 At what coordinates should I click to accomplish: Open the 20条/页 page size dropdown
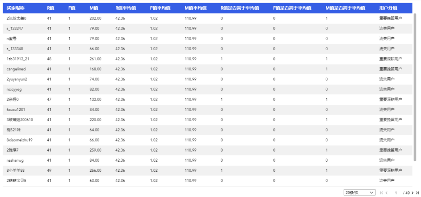click(359, 193)
